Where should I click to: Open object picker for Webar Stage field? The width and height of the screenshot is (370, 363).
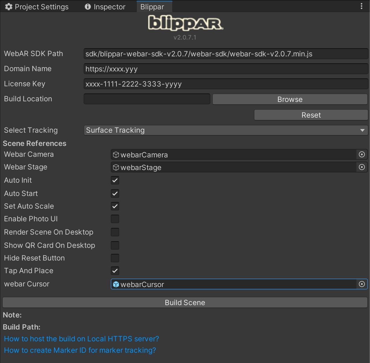[362, 167]
